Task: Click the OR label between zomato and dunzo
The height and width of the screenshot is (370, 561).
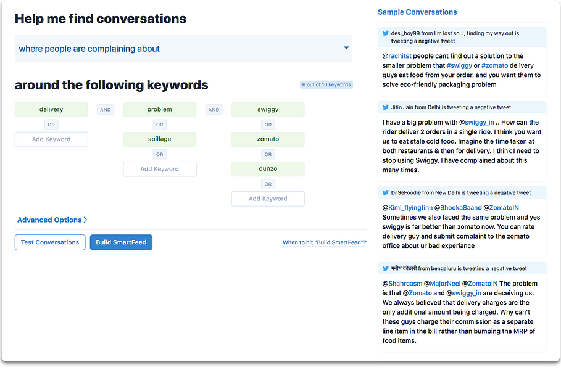Action: 268,154
